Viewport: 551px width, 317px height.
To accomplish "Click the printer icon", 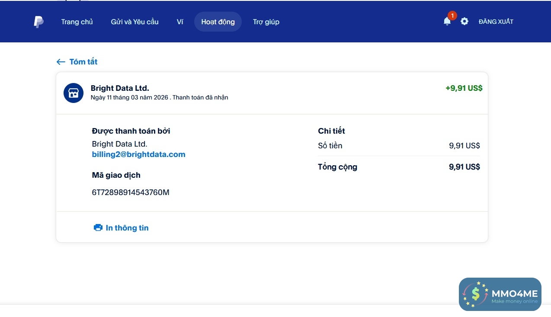I will 98,227.
